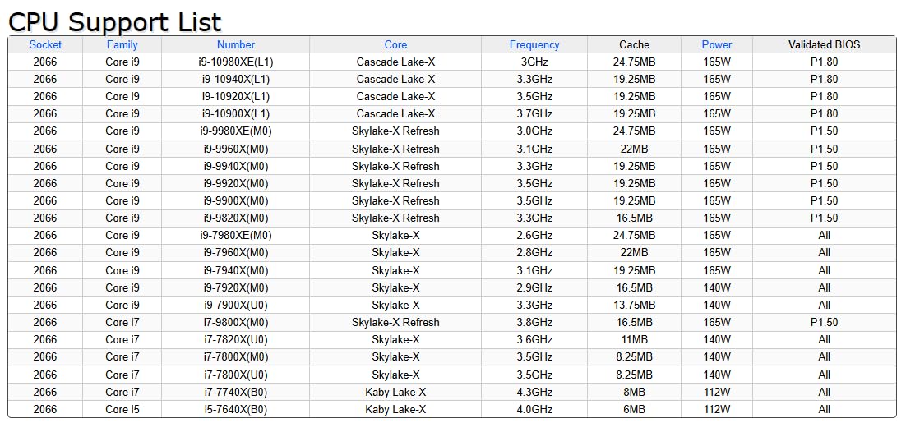Click the Core i5 family cell

[122, 409]
